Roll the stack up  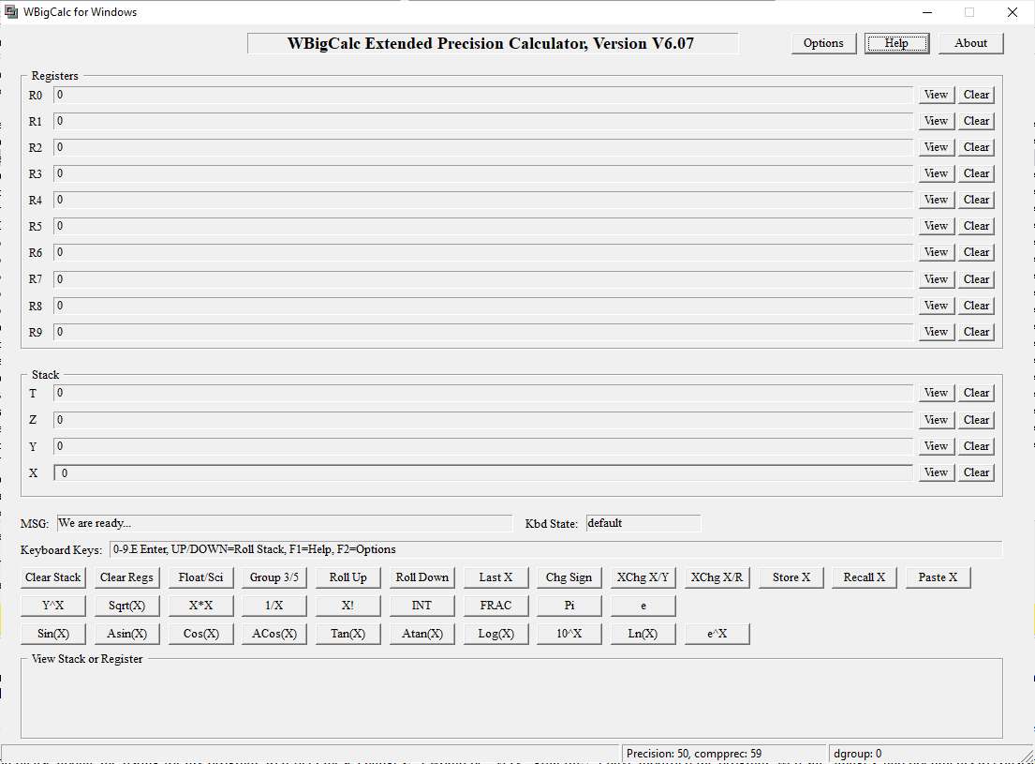tap(347, 577)
